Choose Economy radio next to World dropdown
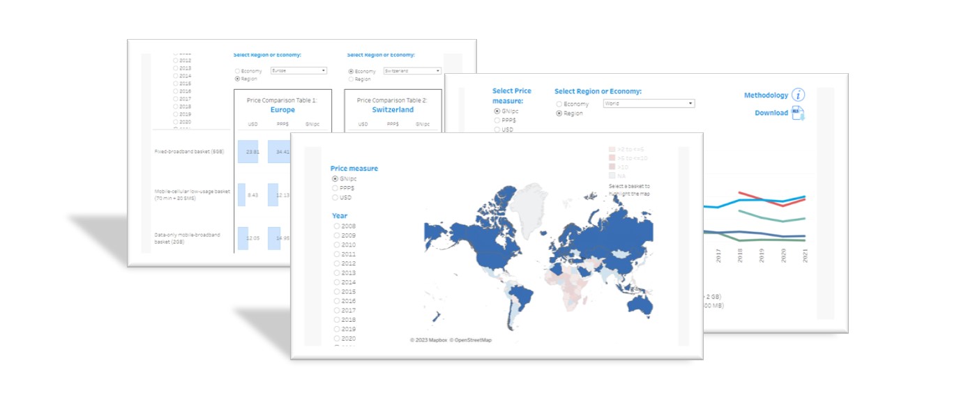 559,104
